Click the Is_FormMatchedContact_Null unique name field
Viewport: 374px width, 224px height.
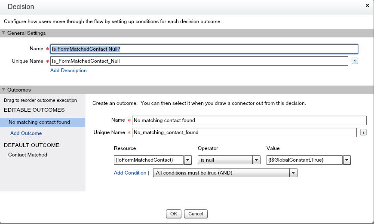(x=199, y=61)
